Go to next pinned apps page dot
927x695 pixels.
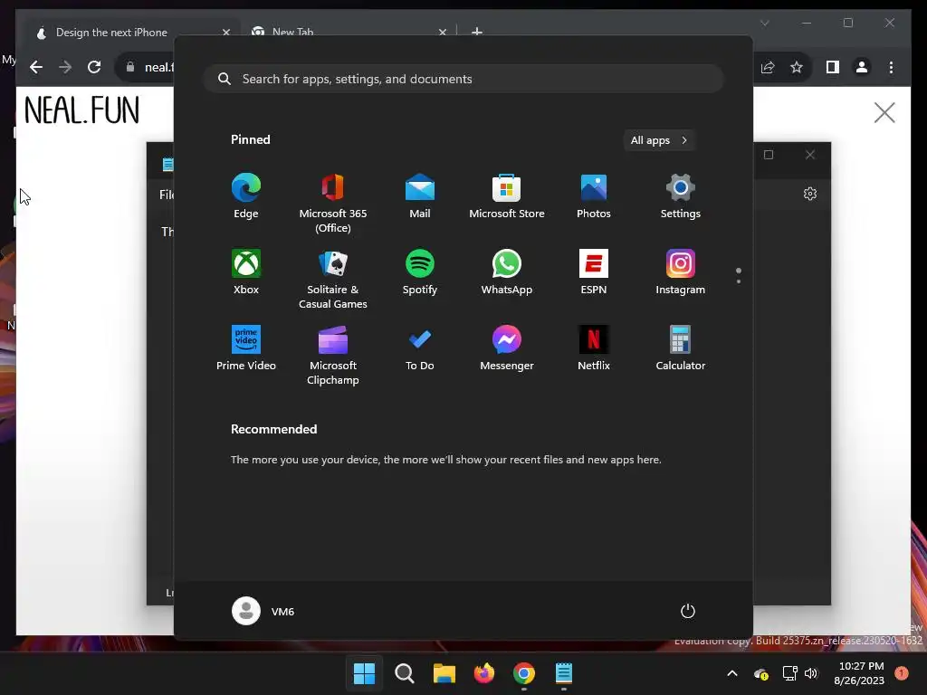coord(739,281)
